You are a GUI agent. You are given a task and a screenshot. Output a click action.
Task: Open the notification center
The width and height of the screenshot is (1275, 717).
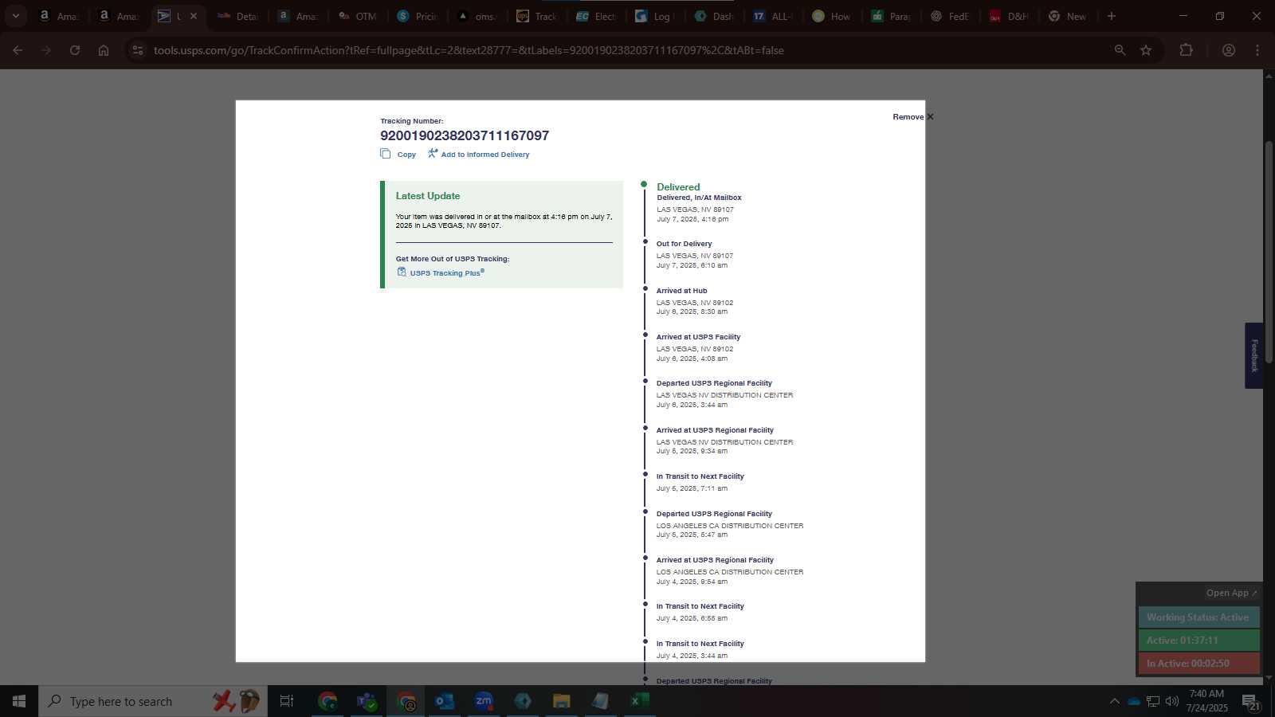click(1251, 701)
